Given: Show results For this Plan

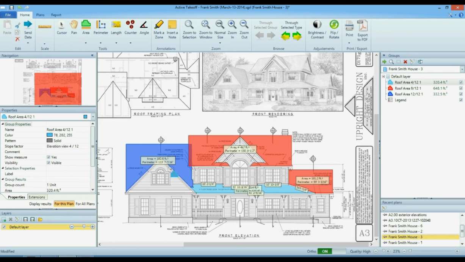Looking at the screenshot, I should tap(64, 204).
